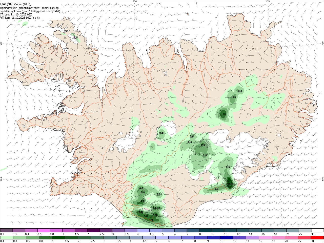Click the 'IT: Lau. 11. 10. 2025 03Z' line

pos(16,15)
